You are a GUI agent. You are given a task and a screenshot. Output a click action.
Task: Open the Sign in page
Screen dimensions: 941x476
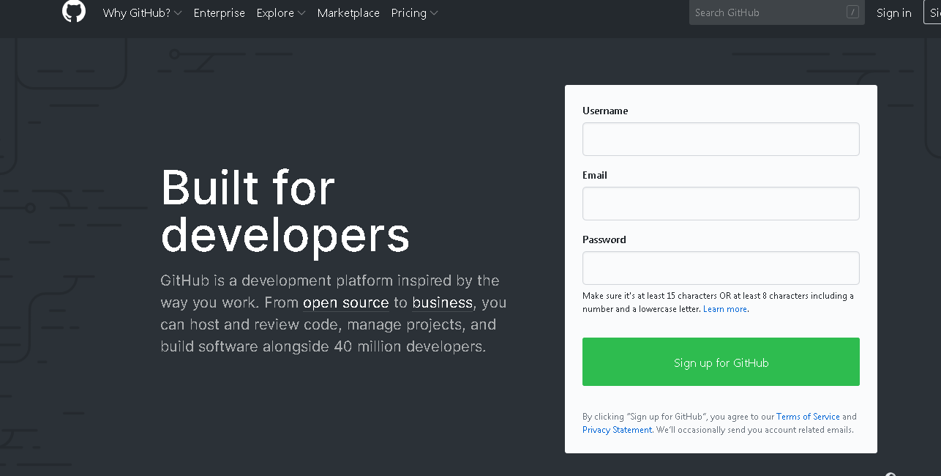(x=894, y=13)
